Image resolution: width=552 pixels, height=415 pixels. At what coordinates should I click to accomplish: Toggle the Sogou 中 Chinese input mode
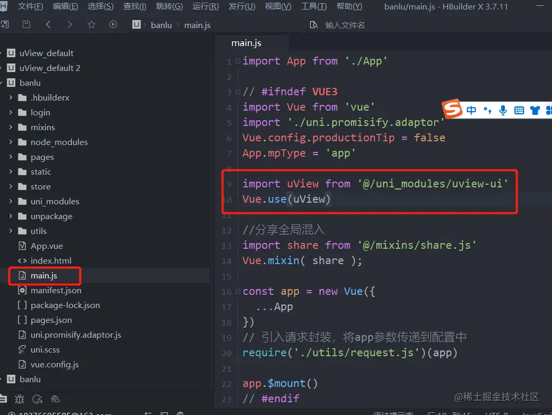tap(471, 111)
